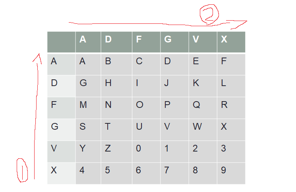Select column header V in top row

(203, 42)
